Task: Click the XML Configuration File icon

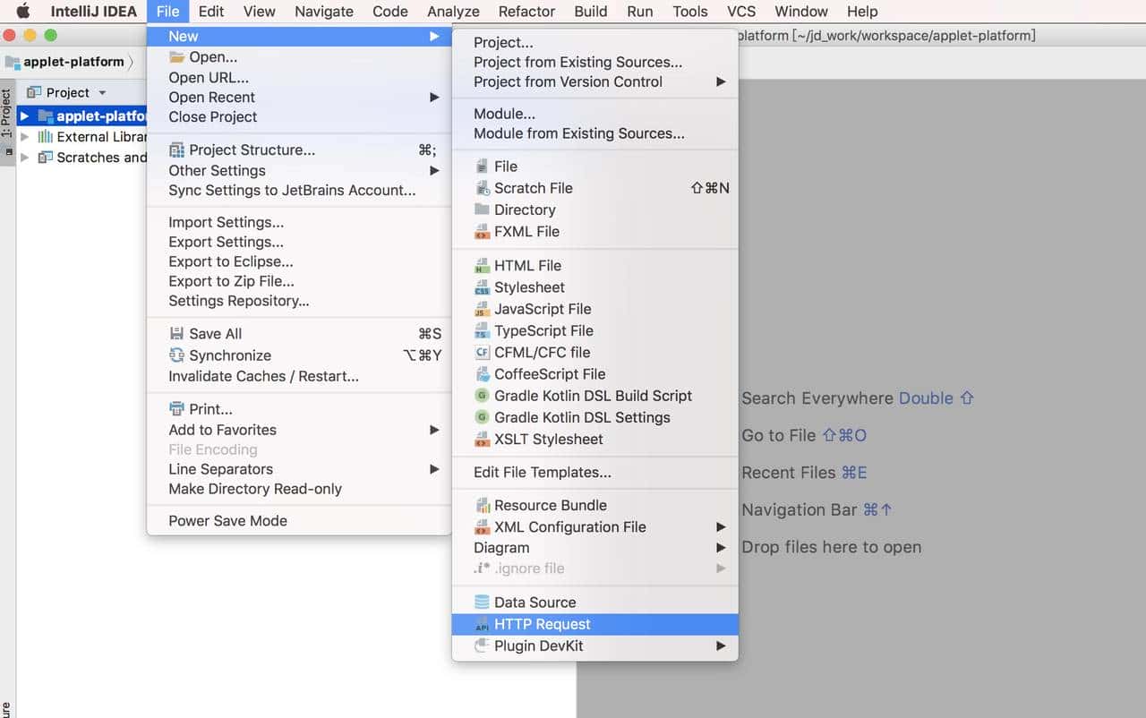Action: point(482,527)
